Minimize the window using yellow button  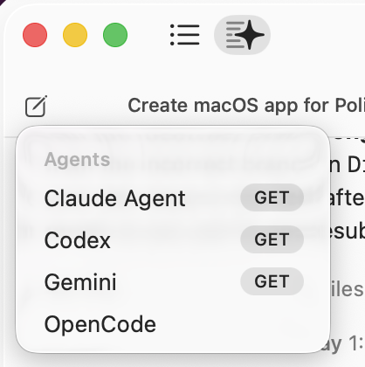(x=75, y=35)
